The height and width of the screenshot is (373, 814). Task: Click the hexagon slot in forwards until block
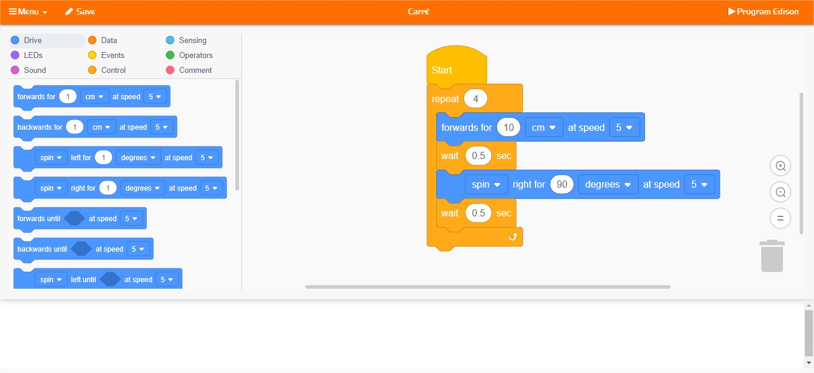pyautogui.click(x=74, y=219)
